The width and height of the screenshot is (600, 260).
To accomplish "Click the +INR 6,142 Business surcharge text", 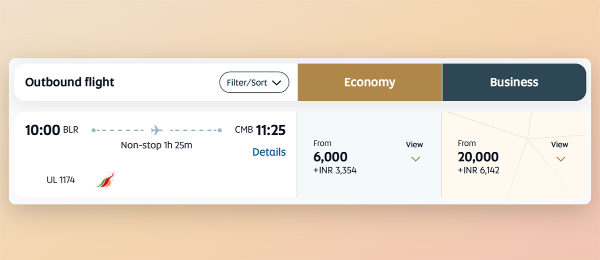I will click(478, 170).
